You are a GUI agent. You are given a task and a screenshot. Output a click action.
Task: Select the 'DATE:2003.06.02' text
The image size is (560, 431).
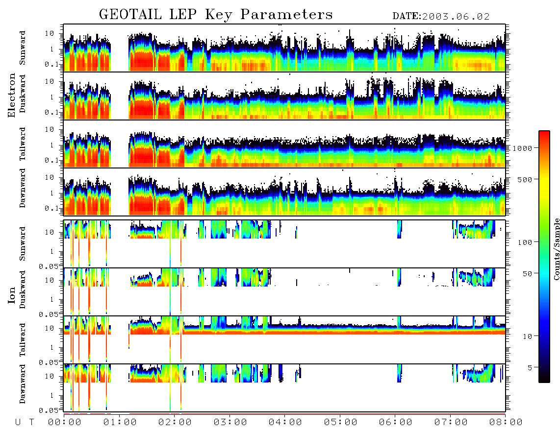tap(441, 17)
